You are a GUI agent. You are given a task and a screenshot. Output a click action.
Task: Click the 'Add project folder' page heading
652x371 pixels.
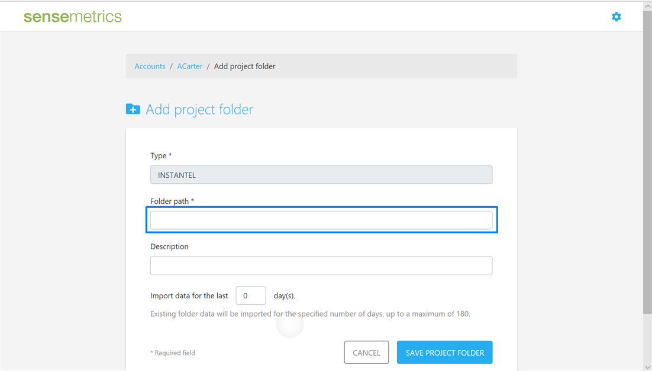click(x=199, y=109)
